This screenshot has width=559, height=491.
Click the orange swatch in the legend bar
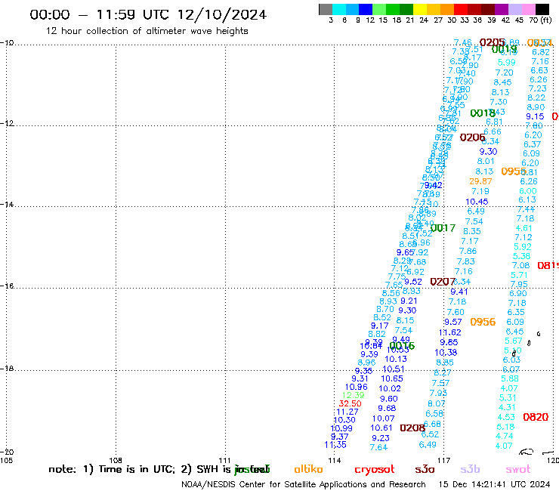(x=447, y=9)
